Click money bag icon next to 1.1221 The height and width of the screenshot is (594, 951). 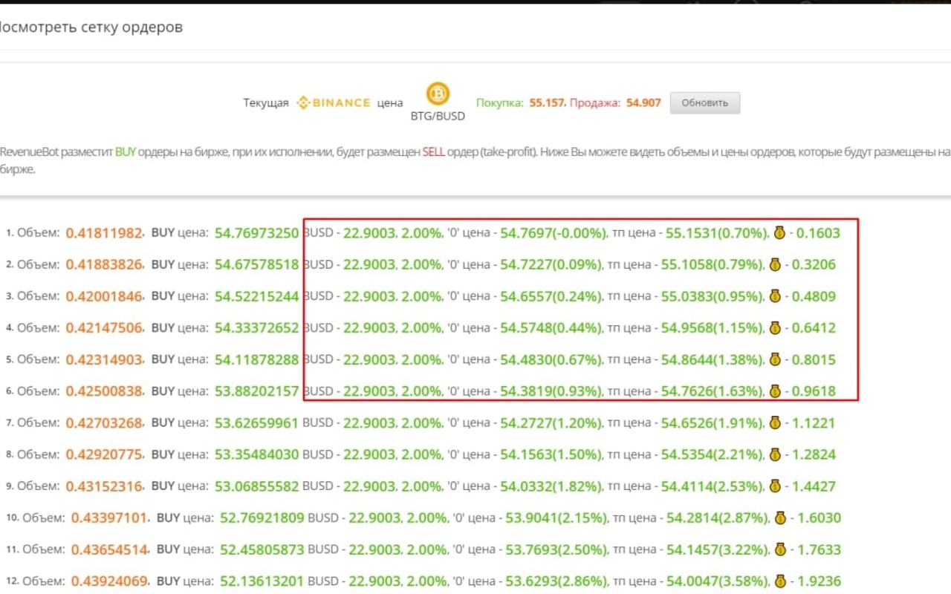[775, 422]
